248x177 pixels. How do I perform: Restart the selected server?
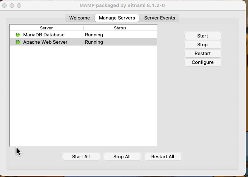click(203, 54)
